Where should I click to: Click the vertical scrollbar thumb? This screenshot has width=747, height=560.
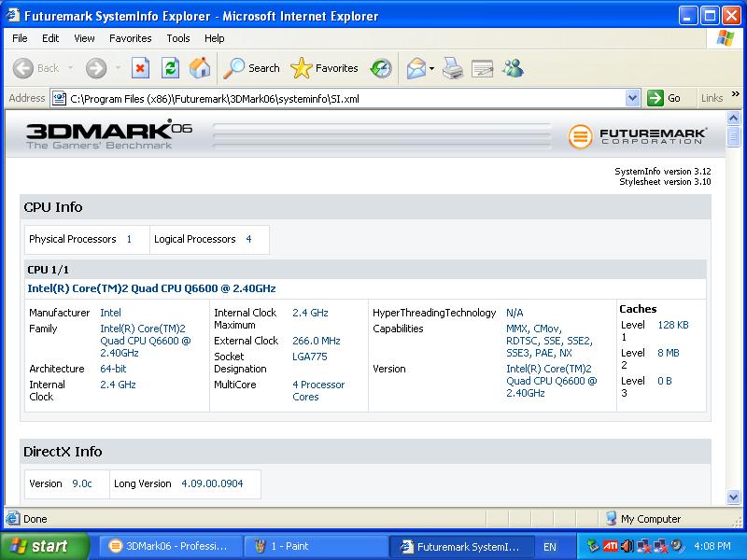pos(733,136)
